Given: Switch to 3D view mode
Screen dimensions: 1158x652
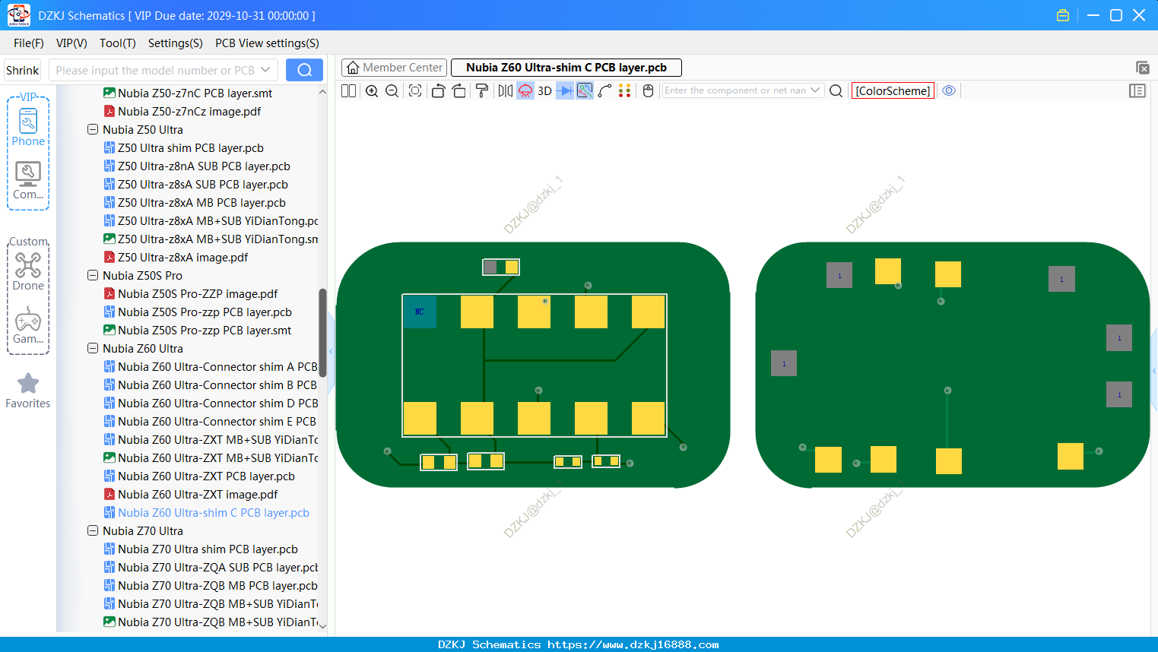Looking at the screenshot, I should [x=544, y=90].
